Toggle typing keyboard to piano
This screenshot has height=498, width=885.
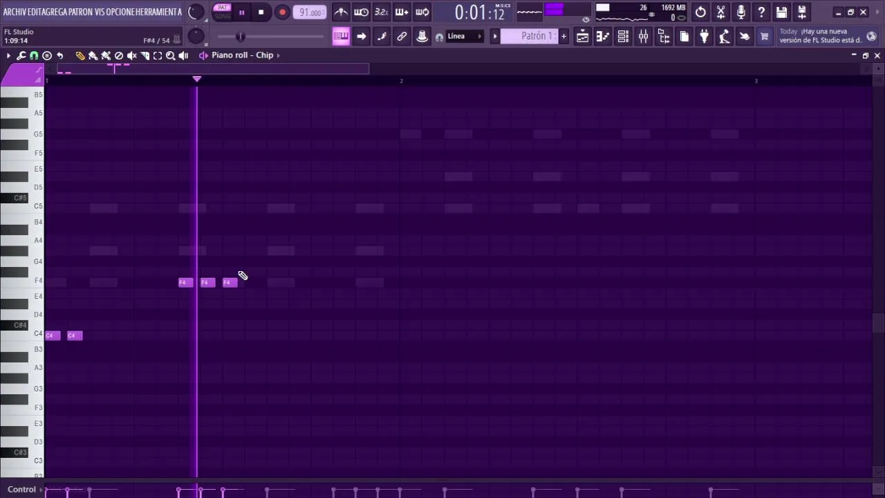click(341, 37)
